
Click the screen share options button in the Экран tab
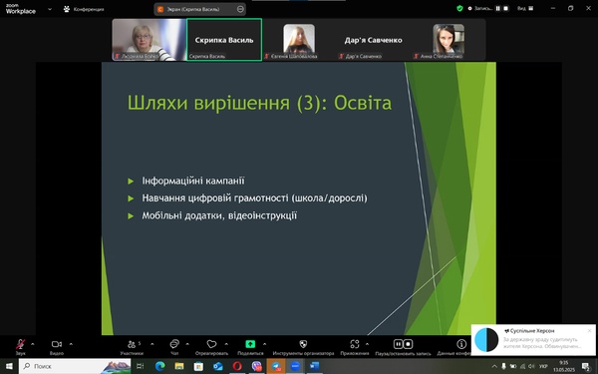coord(240,9)
